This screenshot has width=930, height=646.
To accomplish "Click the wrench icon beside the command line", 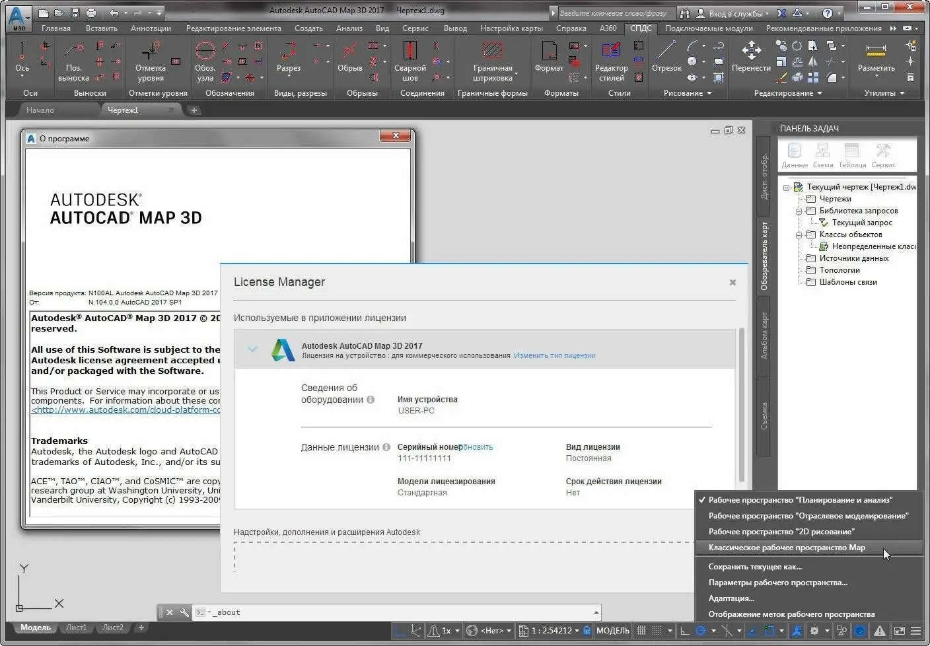I will tap(184, 612).
